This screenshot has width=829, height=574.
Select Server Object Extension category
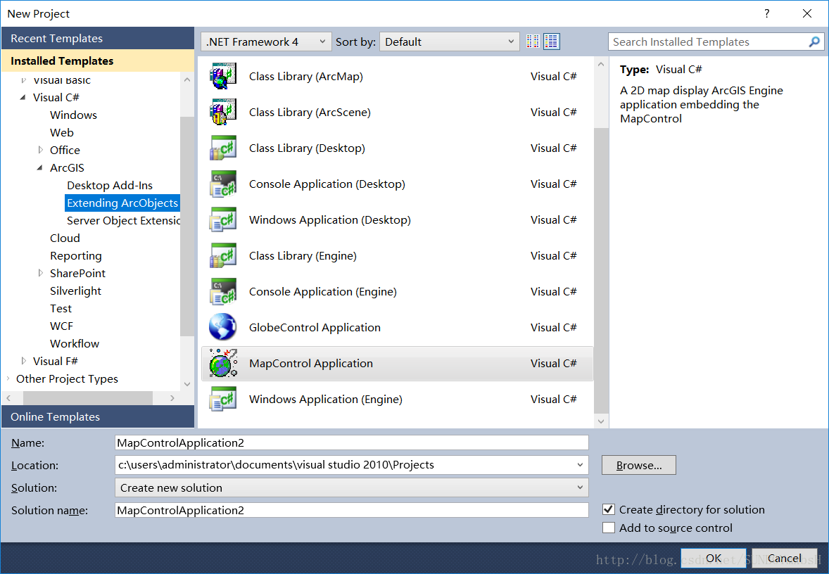coord(123,220)
